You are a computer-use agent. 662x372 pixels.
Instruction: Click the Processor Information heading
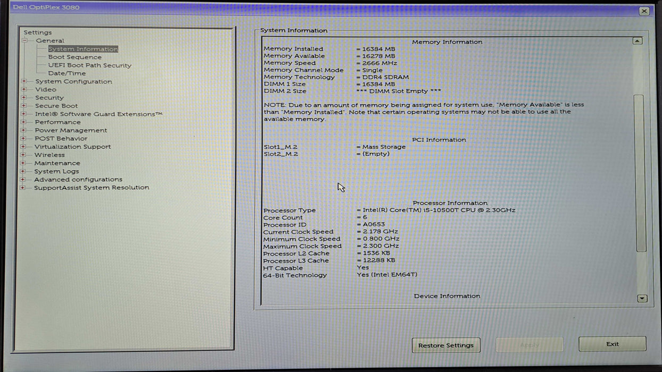coord(450,203)
